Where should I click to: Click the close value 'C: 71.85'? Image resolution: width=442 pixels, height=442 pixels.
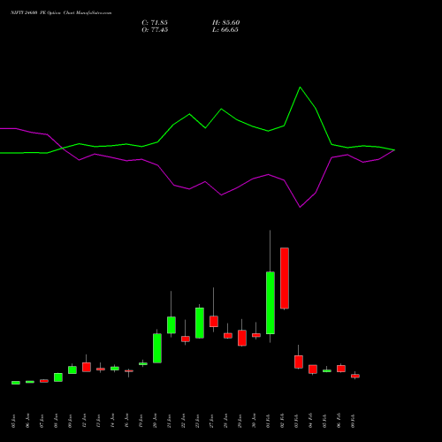pos(155,23)
